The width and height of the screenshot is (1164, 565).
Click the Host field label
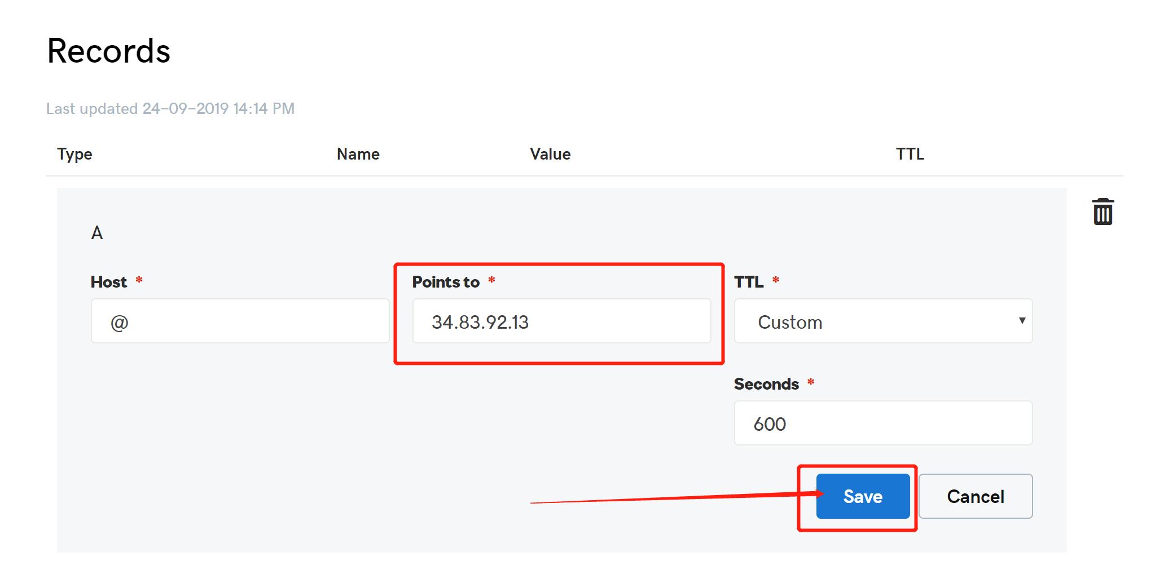109,282
